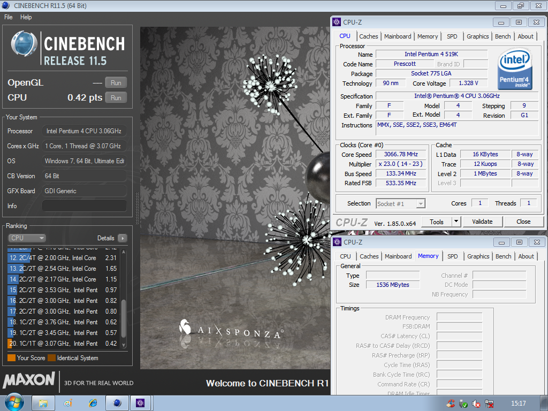This screenshot has width=548, height=411.
Task: Click the Show Desktop strip on taskbar
Action: click(x=545, y=404)
